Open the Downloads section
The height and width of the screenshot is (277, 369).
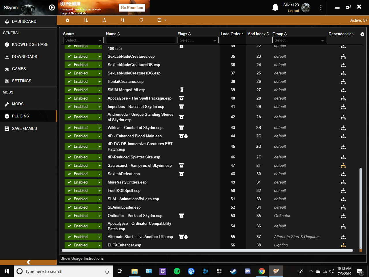click(x=28, y=57)
